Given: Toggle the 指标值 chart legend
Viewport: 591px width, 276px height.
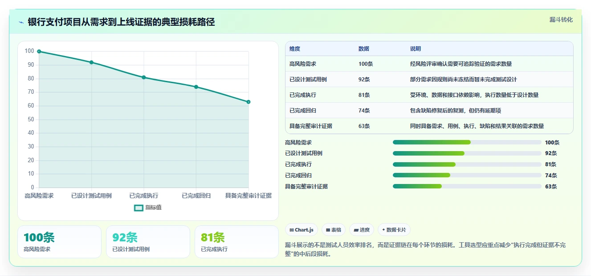Looking at the screenshot, I should coord(148,208).
